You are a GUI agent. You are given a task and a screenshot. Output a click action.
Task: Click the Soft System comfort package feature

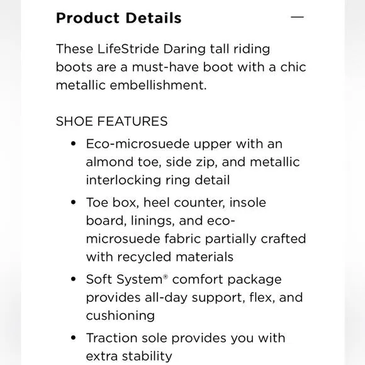(194, 298)
